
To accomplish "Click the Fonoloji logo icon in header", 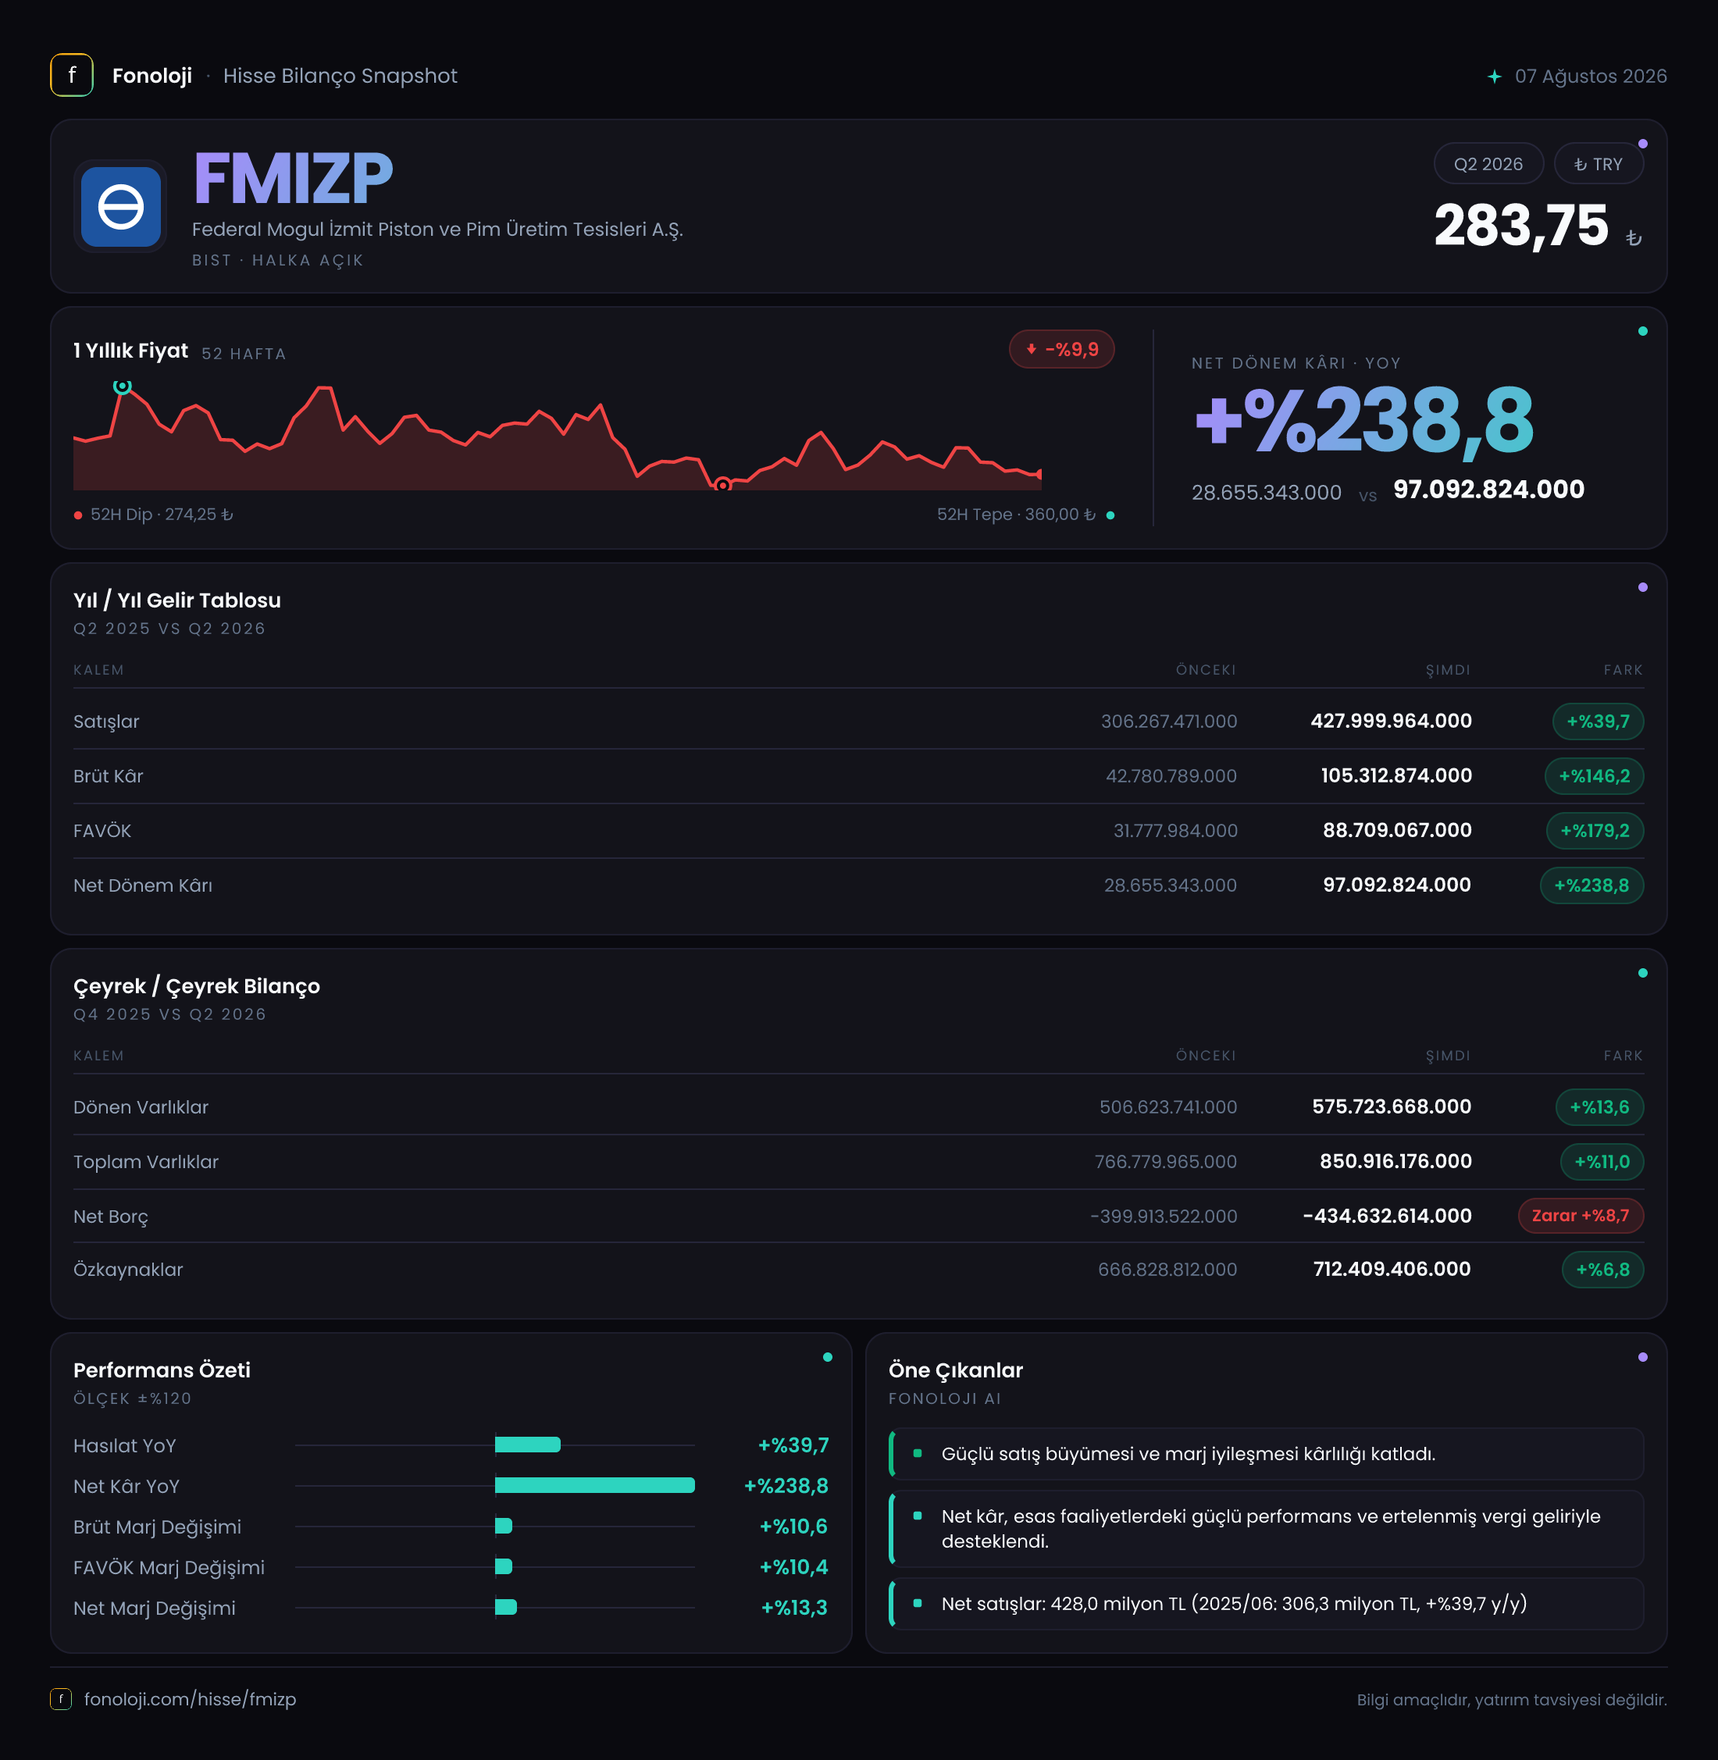I will click(71, 75).
